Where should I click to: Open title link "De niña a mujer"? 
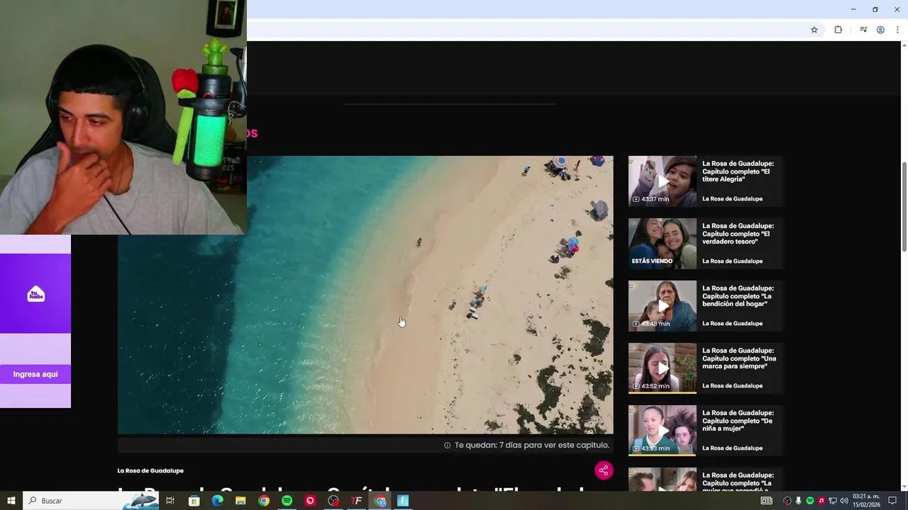click(x=738, y=421)
